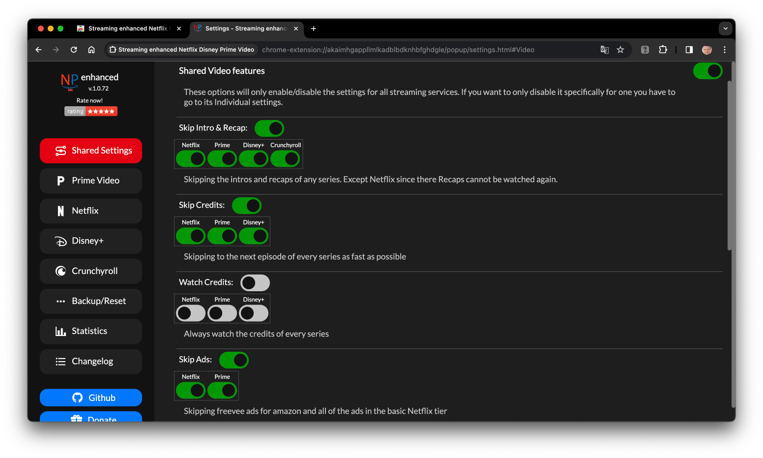
Task: Close the Settings tab
Action: [x=296, y=29]
